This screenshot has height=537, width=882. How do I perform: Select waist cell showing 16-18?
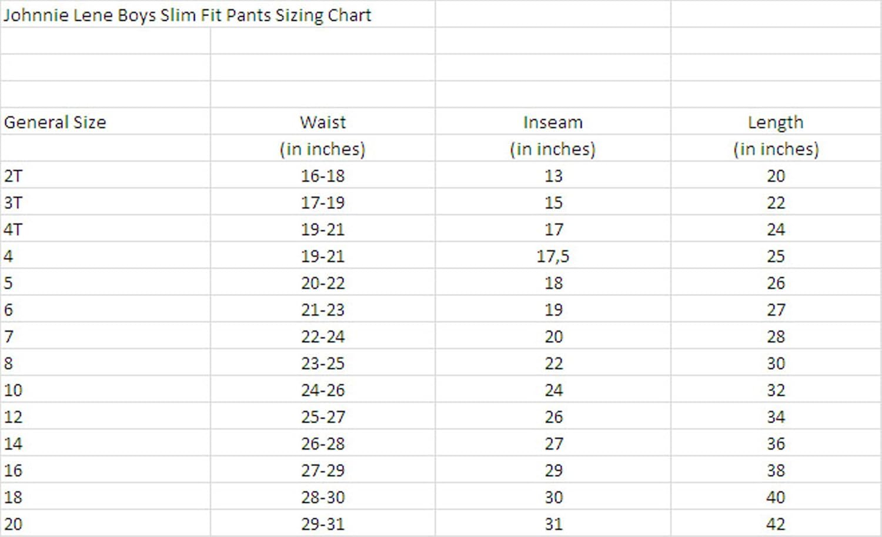tap(322, 176)
